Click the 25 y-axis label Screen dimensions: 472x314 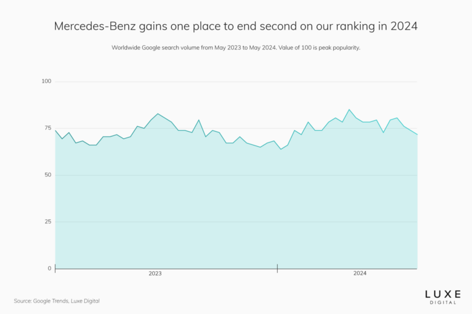48,222
